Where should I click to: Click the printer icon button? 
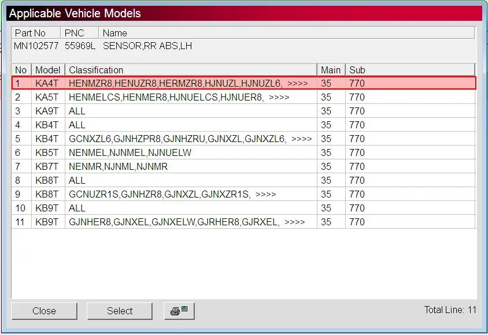(x=179, y=311)
